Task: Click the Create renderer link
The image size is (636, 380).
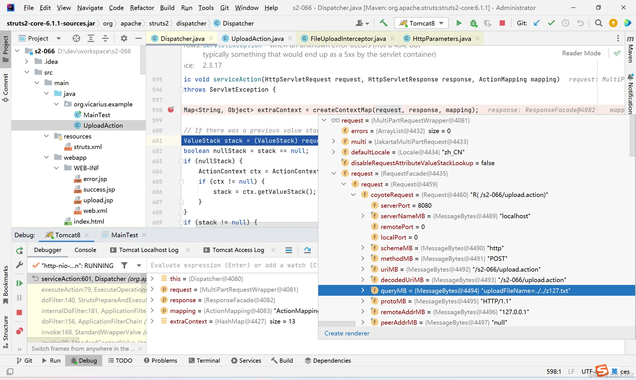Action: (347, 333)
